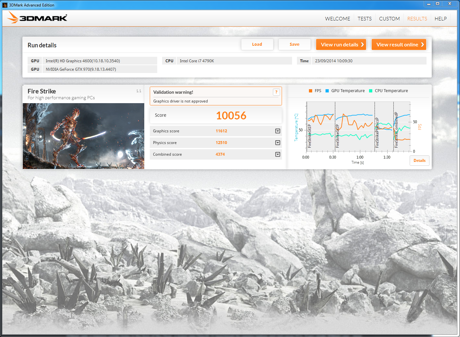
Task: Go to the WELCOME tab
Action: tap(338, 19)
